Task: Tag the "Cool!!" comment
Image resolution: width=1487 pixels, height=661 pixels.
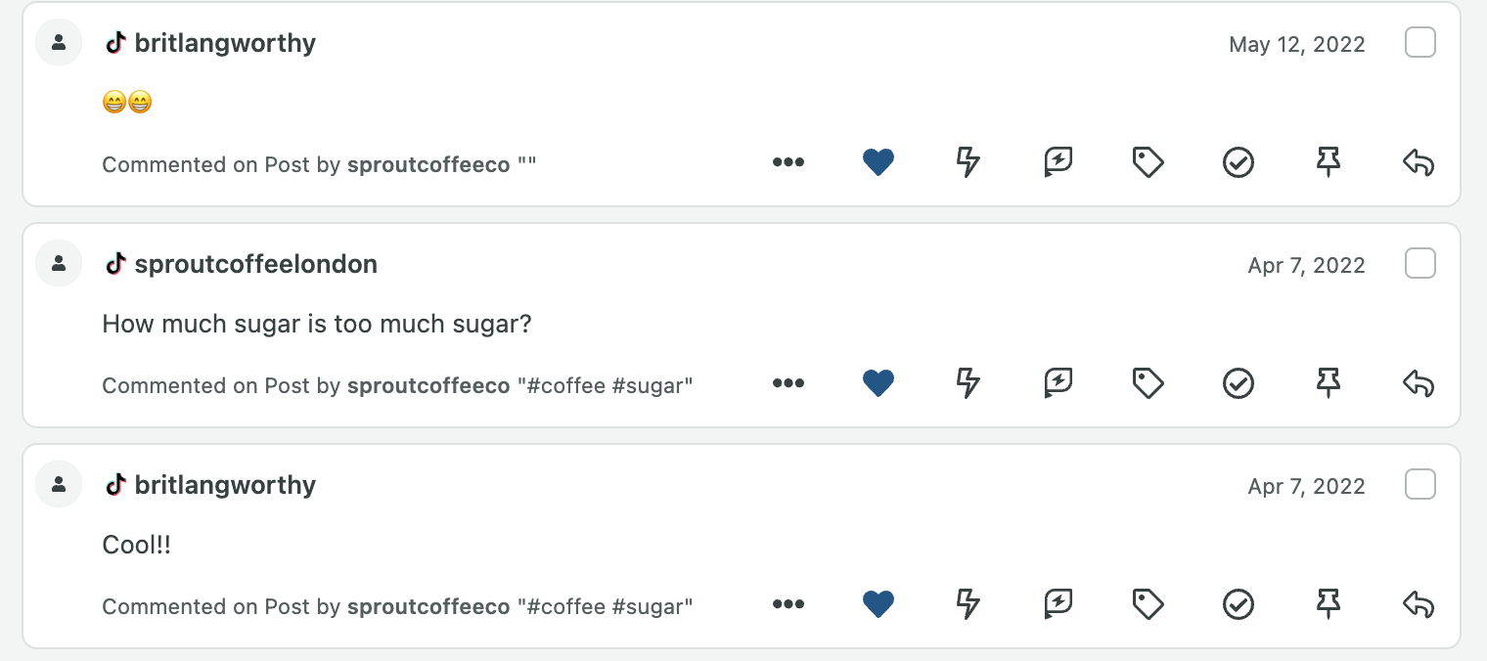Action: 1149,604
